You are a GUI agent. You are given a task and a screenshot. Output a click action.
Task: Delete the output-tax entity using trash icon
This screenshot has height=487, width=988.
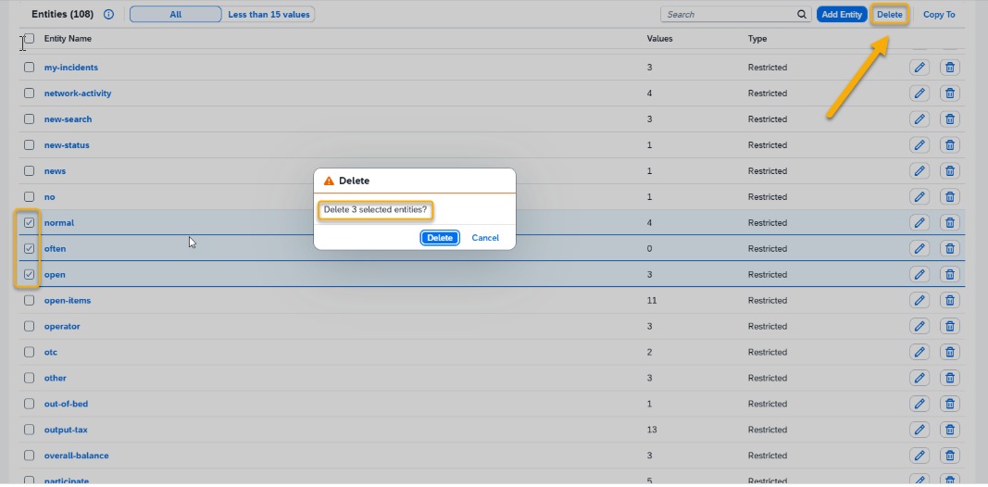(950, 431)
